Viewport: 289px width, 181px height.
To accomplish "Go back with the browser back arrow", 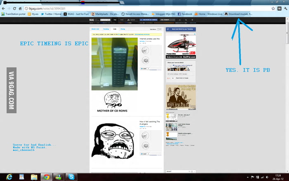I will (3, 9).
